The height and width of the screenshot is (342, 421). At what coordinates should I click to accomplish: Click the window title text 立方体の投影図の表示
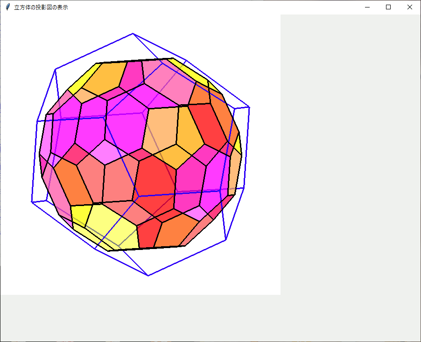pyautogui.click(x=41, y=7)
